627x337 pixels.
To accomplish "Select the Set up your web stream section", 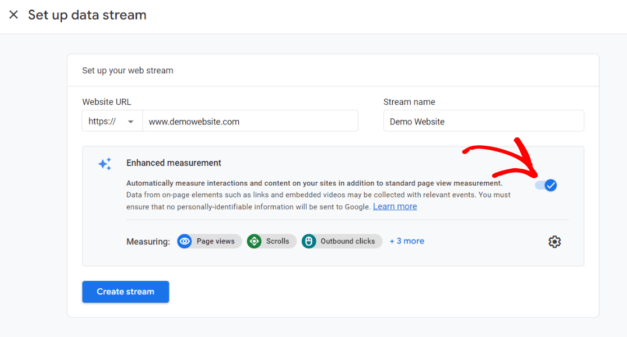I will pos(128,70).
